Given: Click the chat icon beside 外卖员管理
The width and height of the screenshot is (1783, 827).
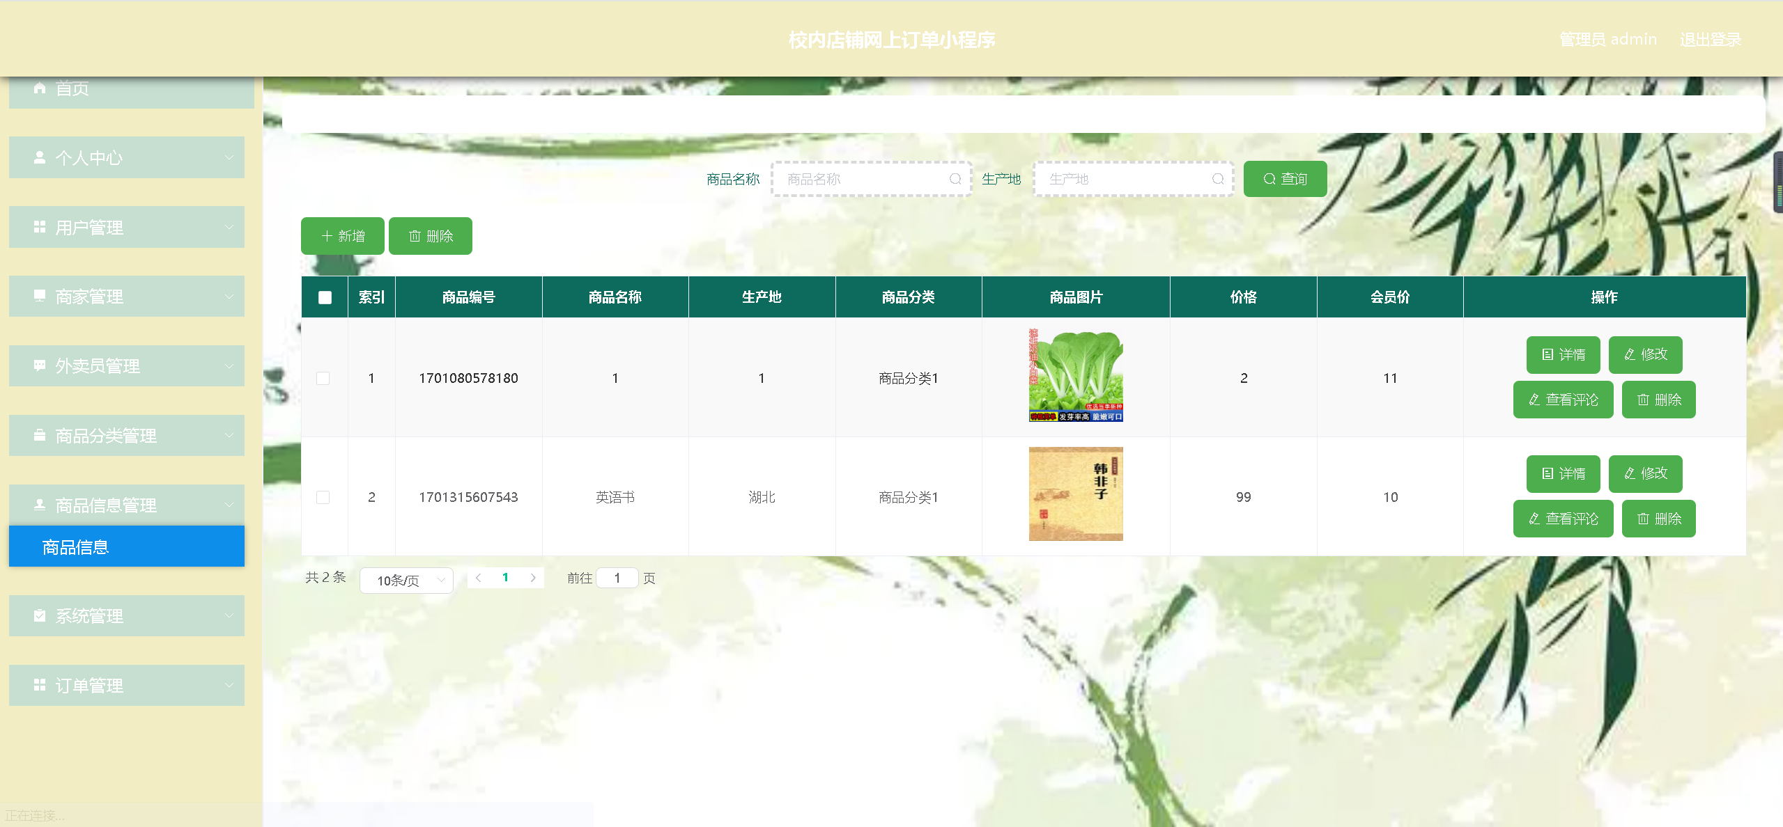Looking at the screenshot, I should point(40,365).
